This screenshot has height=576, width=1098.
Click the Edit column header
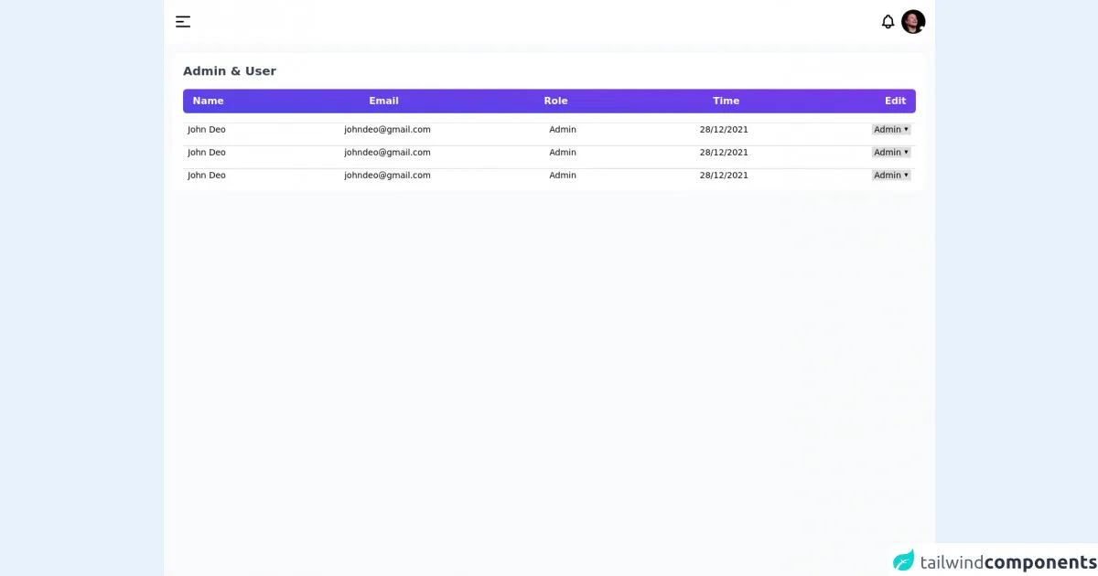pyautogui.click(x=895, y=101)
